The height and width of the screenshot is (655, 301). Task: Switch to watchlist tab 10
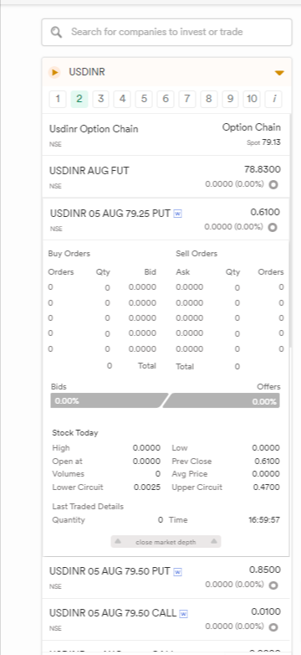coord(252,99)
